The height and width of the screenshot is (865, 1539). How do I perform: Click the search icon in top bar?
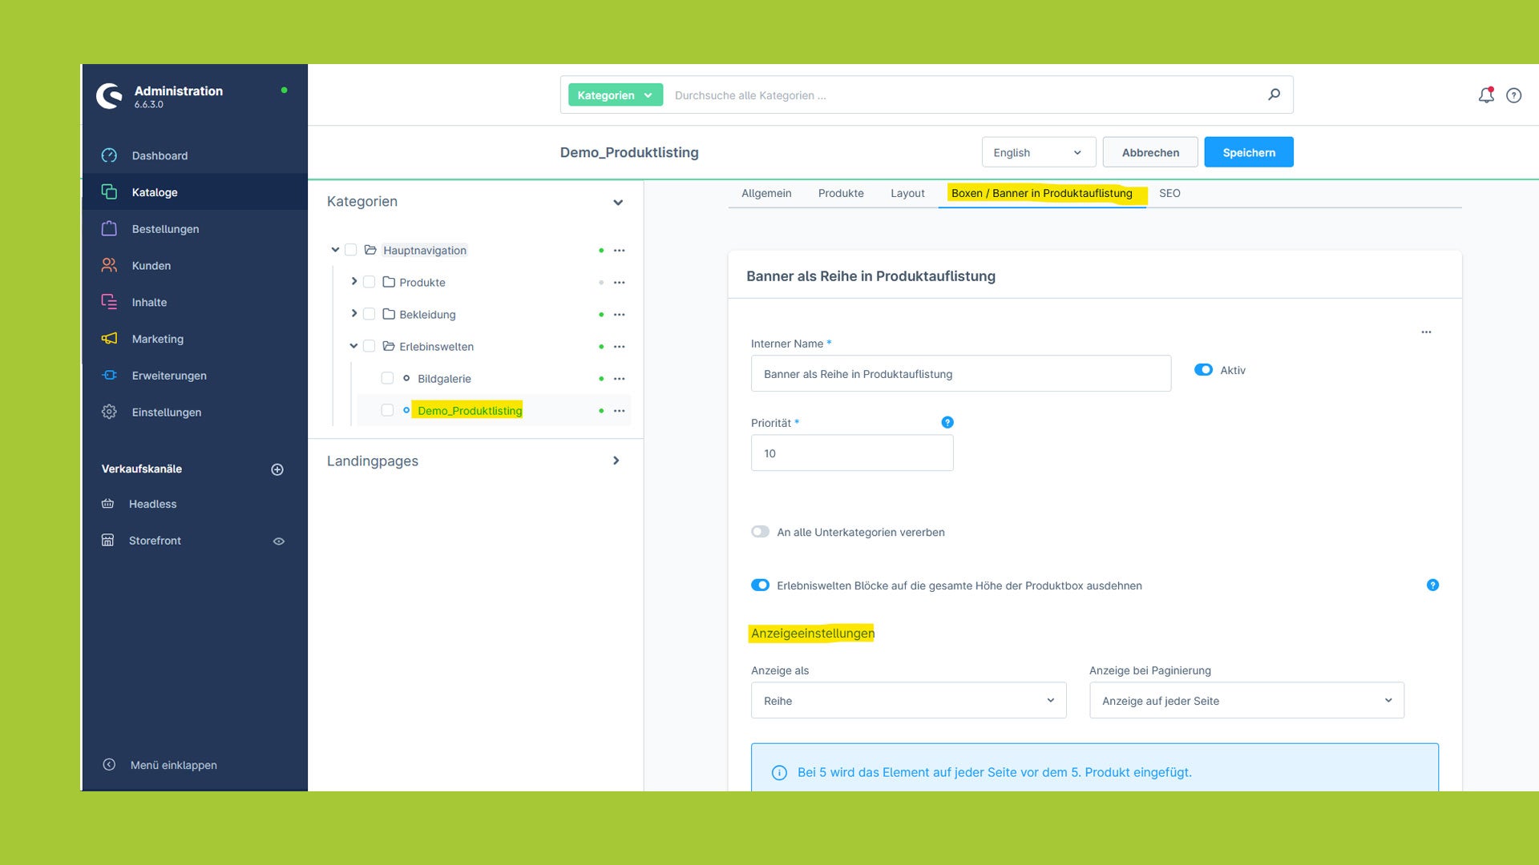click(1274, 95)
